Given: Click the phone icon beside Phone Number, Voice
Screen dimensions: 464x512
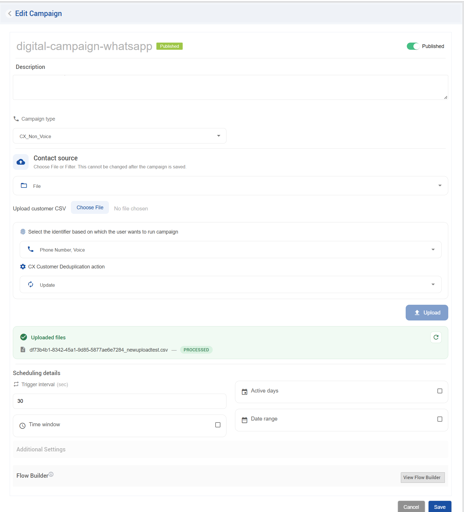Looking at the screenshot, I should click(31, 249).
